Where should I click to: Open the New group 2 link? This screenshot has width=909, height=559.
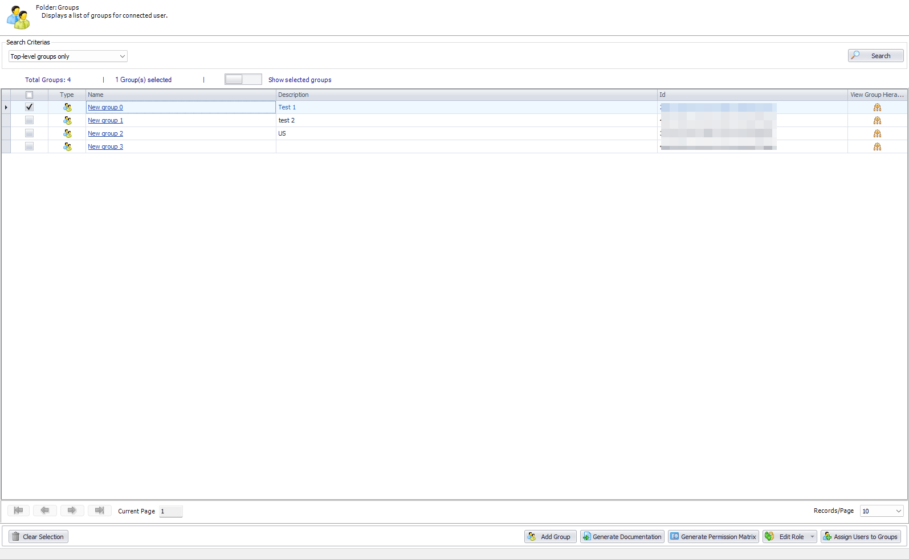(105, 133)
